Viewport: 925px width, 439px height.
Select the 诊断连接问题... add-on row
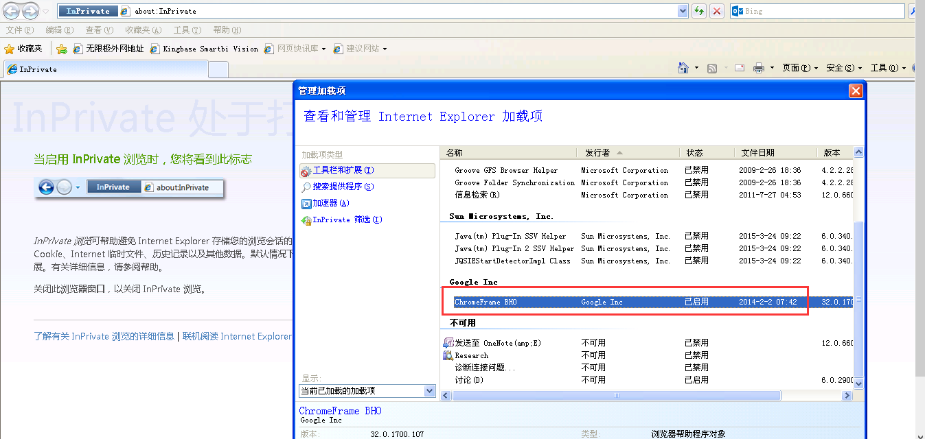click(648, 368)
